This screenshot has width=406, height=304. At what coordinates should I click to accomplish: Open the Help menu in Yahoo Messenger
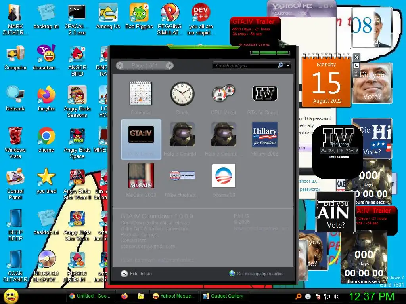pos(302,13)
